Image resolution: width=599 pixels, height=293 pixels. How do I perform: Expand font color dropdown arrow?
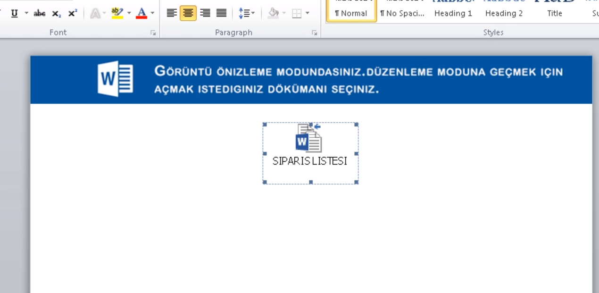point(152,13)
